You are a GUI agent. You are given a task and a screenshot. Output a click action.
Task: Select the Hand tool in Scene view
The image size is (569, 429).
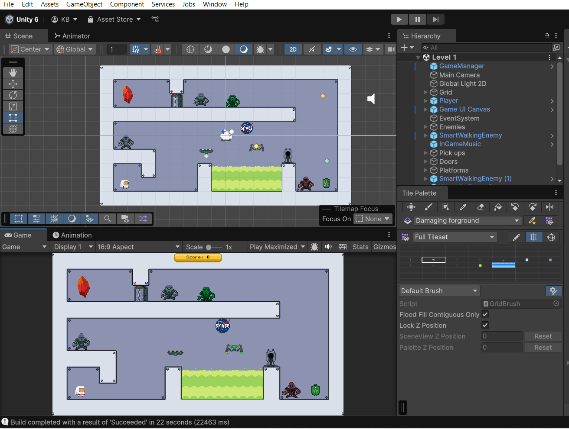(x=13, y=72)
